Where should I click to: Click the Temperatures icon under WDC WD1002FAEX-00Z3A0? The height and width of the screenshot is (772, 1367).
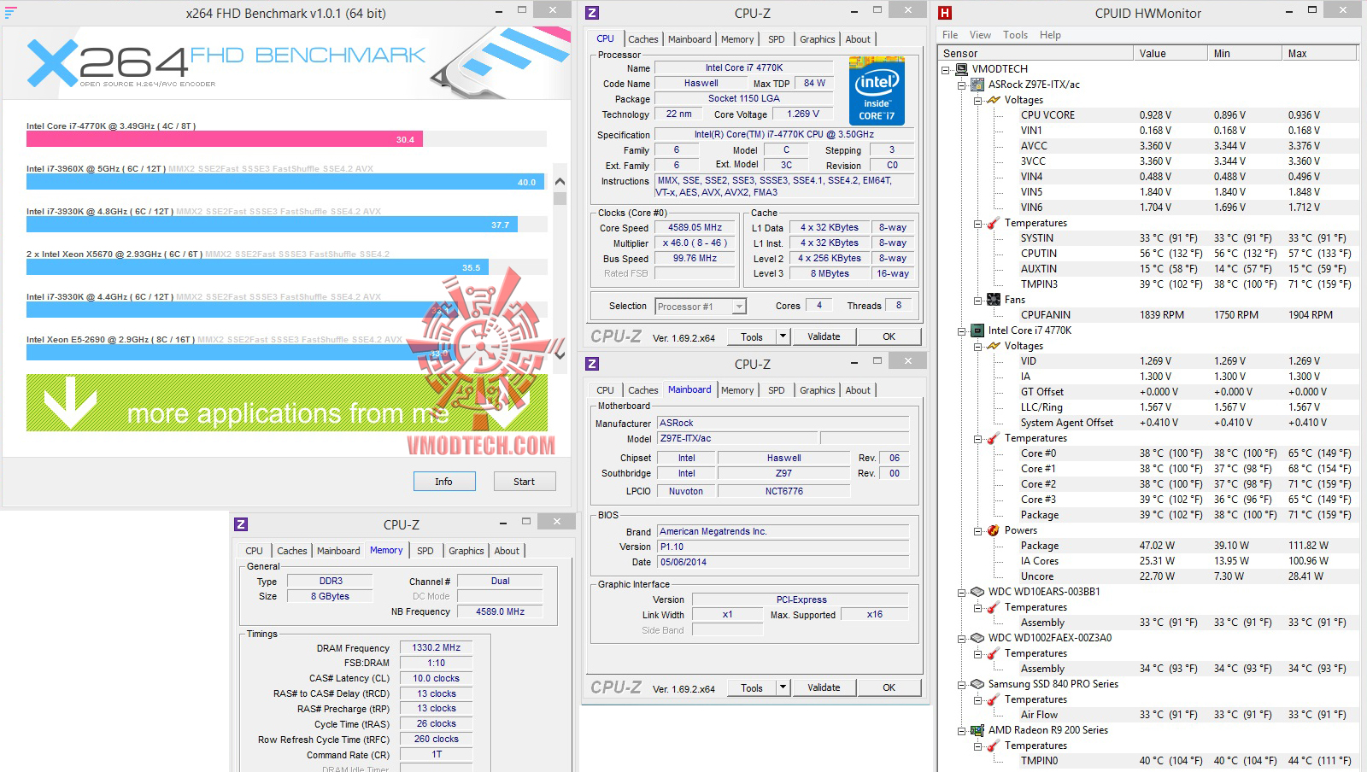[994, 653]
